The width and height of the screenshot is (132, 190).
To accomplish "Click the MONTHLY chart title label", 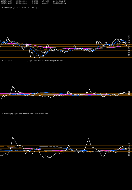I will tap(25, 113).
